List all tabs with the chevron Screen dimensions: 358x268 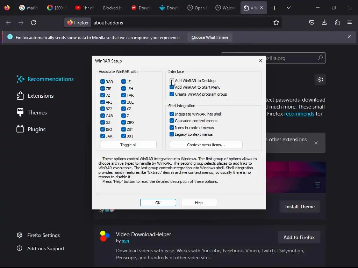click(x=288, y=8)
